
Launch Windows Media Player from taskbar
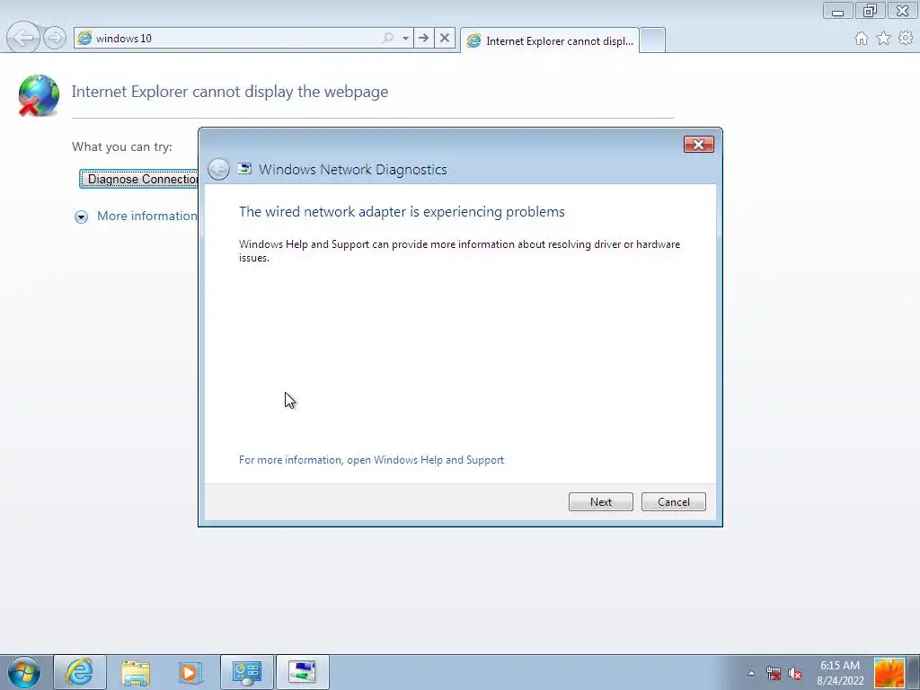pos(190,672)
